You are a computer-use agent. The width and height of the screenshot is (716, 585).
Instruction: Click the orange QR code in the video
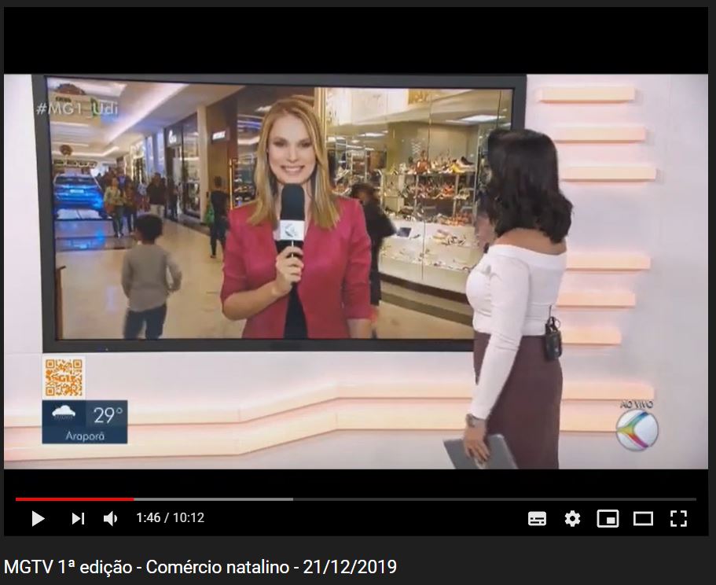tap(64, 377)
